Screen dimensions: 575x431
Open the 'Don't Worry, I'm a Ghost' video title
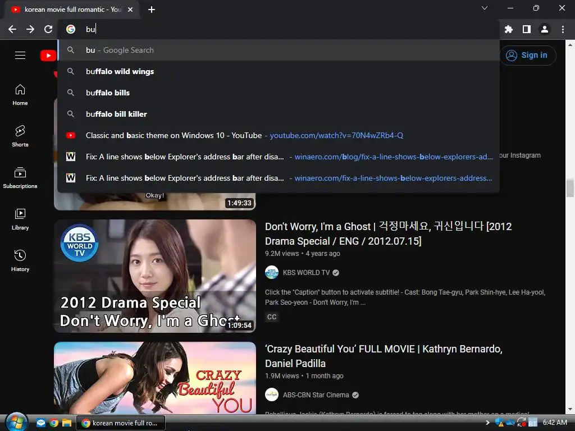(x=388, y=234)
